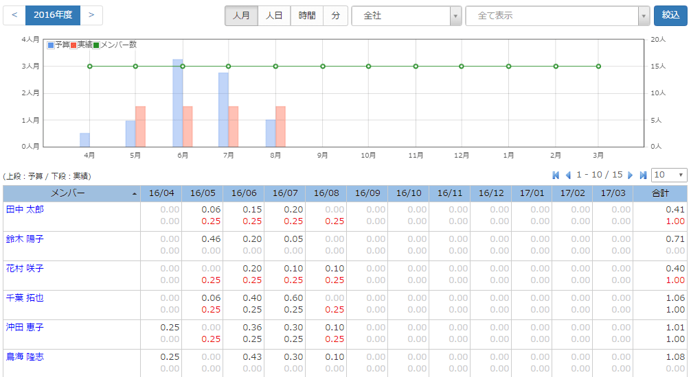Viewport: 691px width, 377px height.
Task: Select the 分 unit tab
Action: click(x=335, y=16)
